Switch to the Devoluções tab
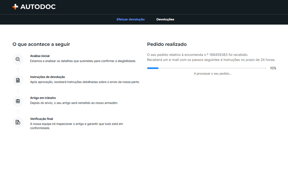Viewport: 288px width, 185px height. coord(165,19)
